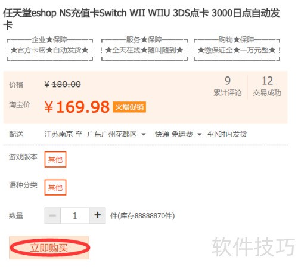The image size is (298, 269).
Task: Click the ¥169.98 Taobao price
Action: pyautogui.click(x=77, y=107)
